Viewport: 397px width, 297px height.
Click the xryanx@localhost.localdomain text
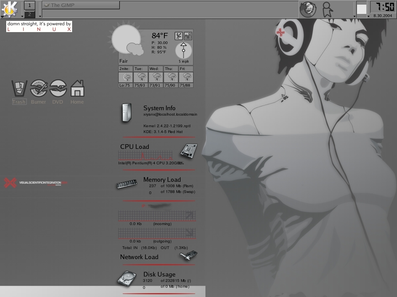tap(170, 114)
